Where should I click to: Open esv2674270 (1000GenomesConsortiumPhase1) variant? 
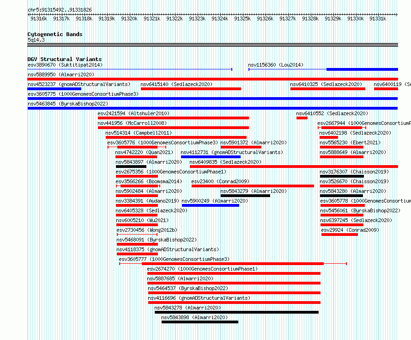(x=202, y=269)
